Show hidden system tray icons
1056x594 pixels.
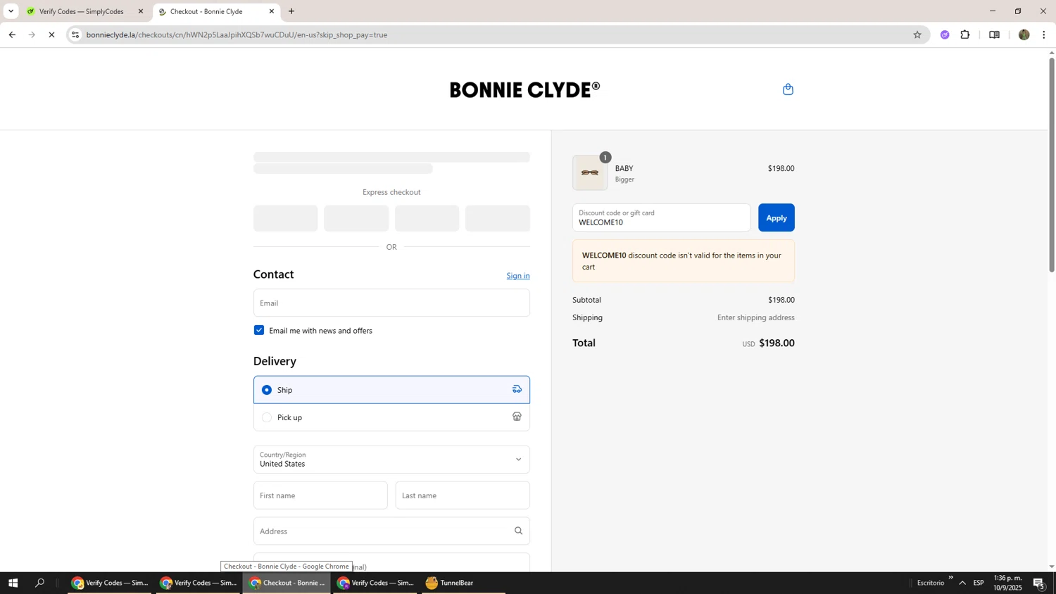pyautogui.click(x=962, y=583)
